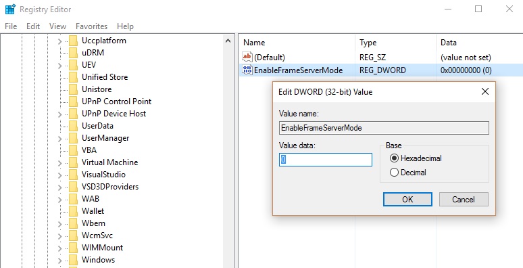Image resolution: width=523 pixels, height=268 pixels.
Task: Expand the Uccplatform tree node
Action: coord(59,41)
